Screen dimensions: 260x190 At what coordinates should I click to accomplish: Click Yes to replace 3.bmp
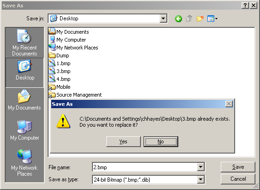(123, 141)
